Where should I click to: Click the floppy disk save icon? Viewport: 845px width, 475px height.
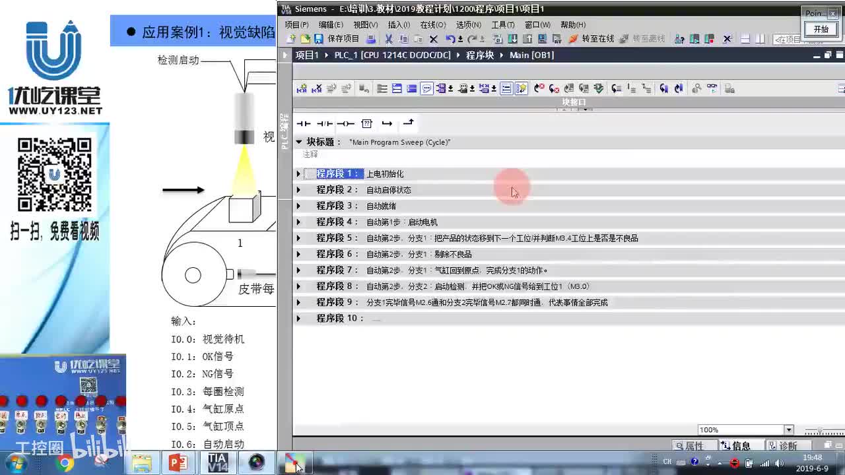pyautogui.click(x=318, y=39)
